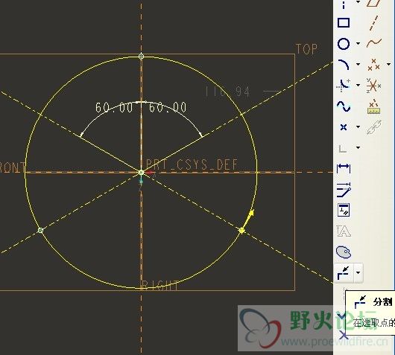Select the Circle sketch tool
This screenshot has width=395, height=355.
[x=344, y=44]
